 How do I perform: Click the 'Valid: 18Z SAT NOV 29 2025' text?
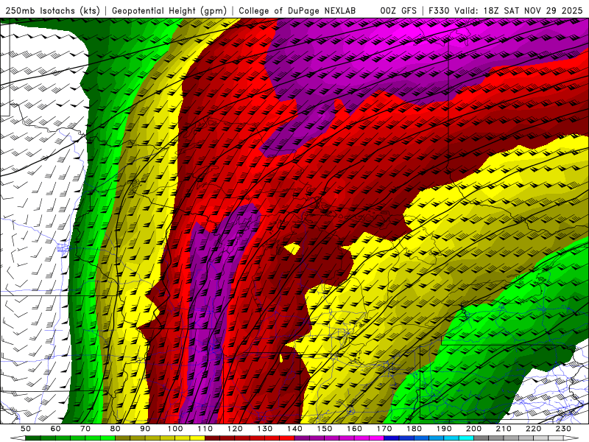pos(518,10)
